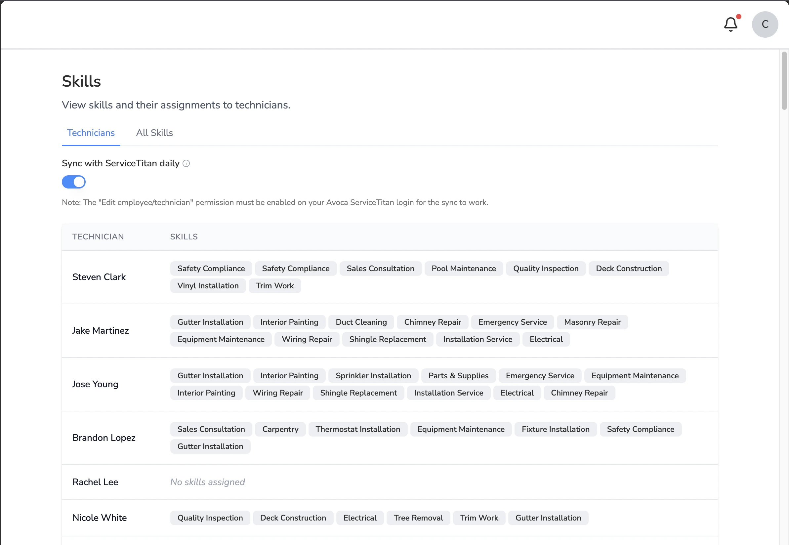789x545 pixels.
Task: Click Nicole White's Tree Removal tag
Action: point(418,518)
